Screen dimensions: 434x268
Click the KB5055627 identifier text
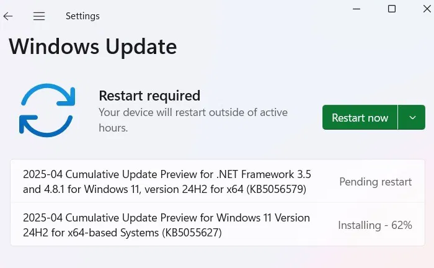pyautogui.click(x=192, y=233)
